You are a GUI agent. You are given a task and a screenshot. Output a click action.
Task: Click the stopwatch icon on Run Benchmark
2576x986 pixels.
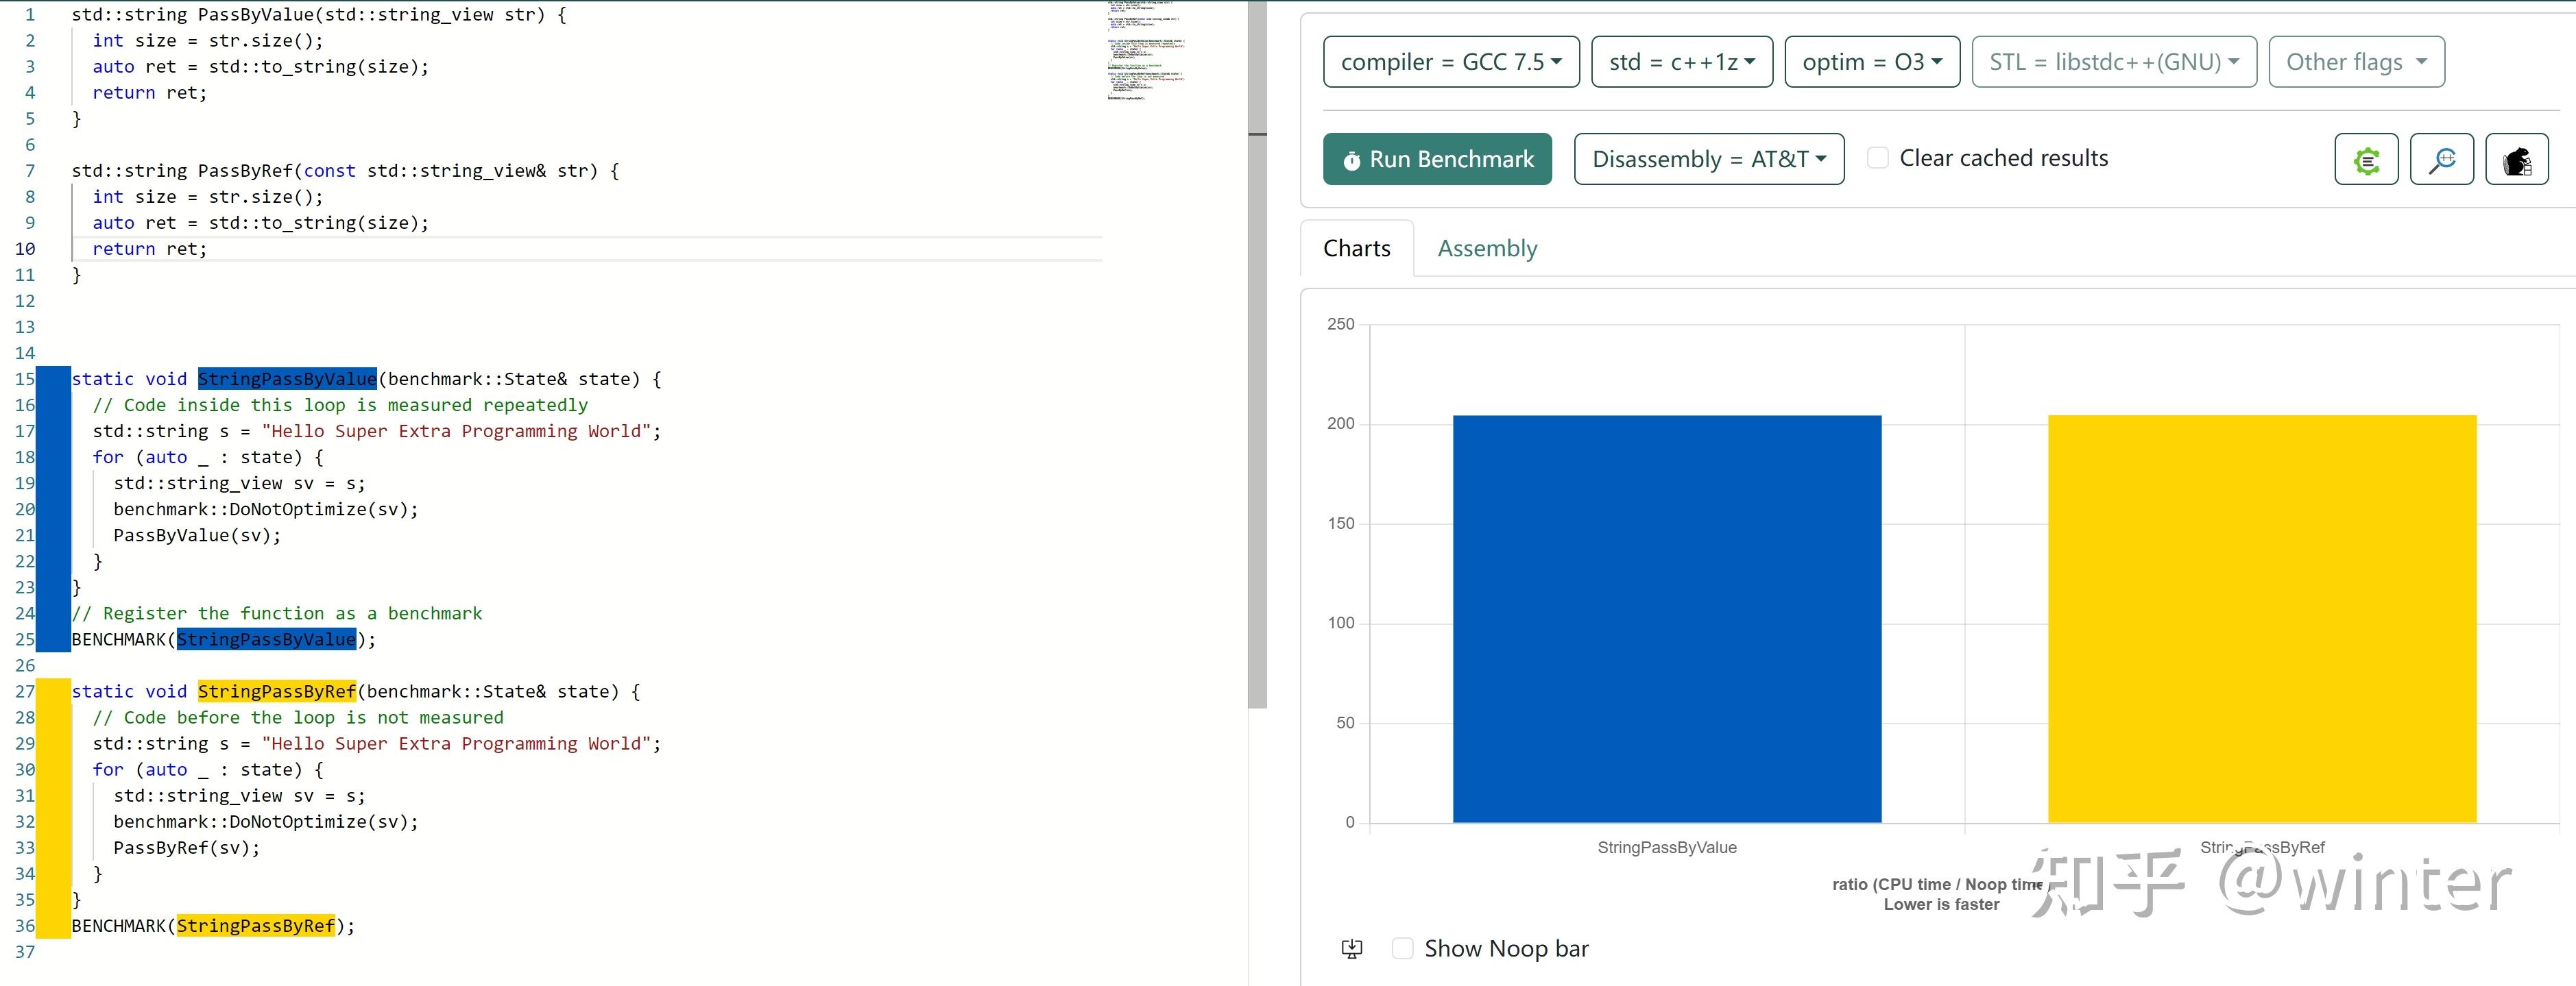point(1351,160)
